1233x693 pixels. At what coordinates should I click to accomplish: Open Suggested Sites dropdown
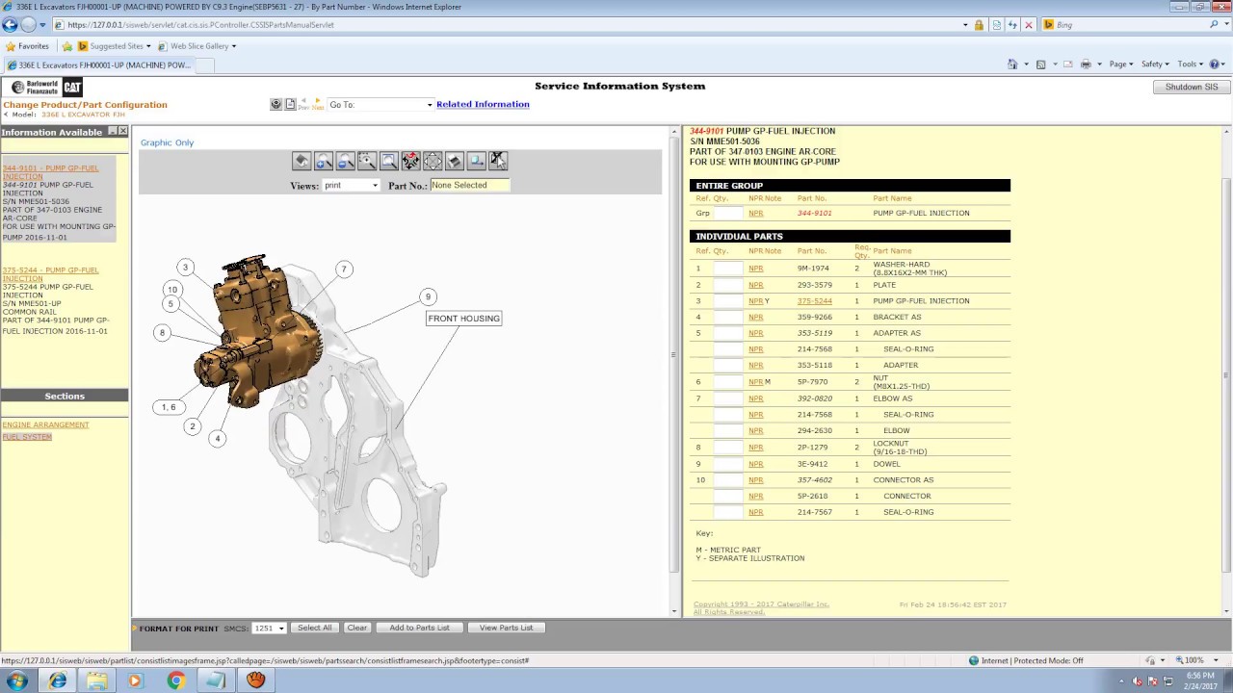tap(115, 46)
